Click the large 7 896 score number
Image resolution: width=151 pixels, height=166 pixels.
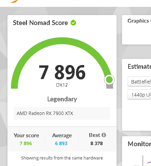coord(62,72)
